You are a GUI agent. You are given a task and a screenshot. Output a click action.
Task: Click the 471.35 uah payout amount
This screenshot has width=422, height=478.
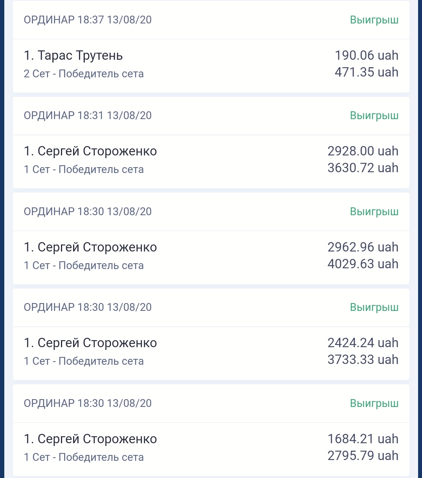[367, 72]
